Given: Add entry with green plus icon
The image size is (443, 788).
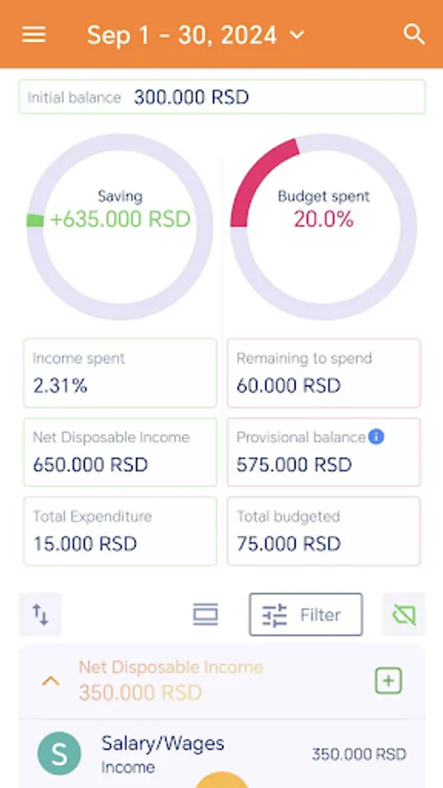Looking at the screenshot, I should [x=388, y=680].
